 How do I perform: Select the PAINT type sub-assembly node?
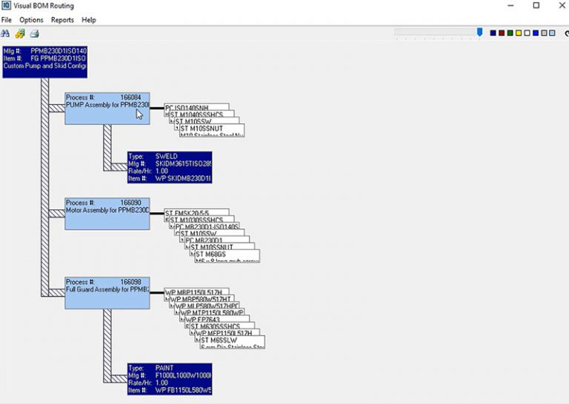(169, 378)
